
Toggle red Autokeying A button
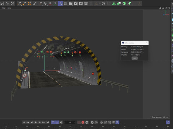click(x=83, y=122)
